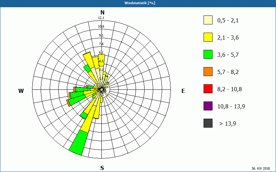
Task: Click the 10,6 radial axis label
Action: [101, 26]
